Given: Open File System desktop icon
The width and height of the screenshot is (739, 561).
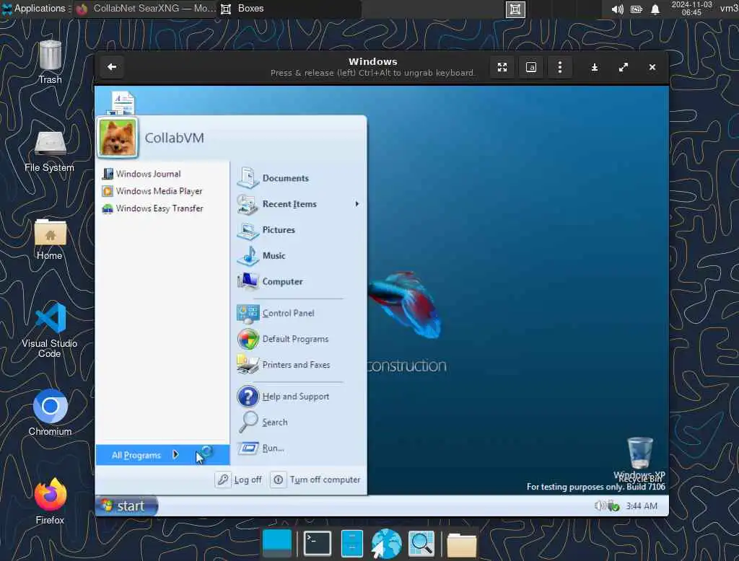Looking at the screenshot, I should pyautogui.click(x=50, y=151).
